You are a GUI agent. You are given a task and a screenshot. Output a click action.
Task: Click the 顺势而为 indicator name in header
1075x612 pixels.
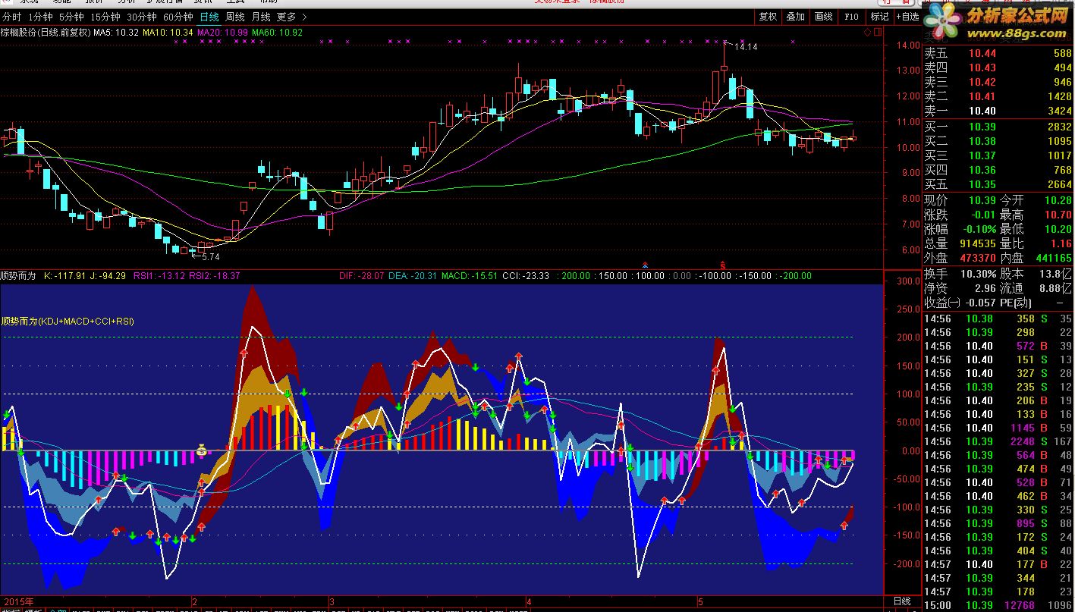[18, 275]
